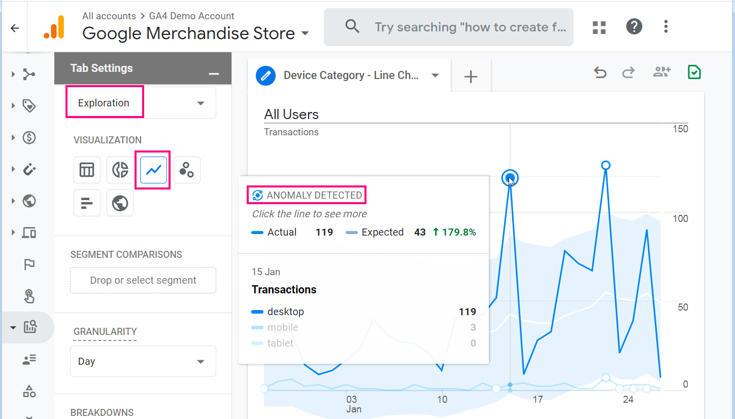Minimize the Tab Settings panel
Screen dimensions: 735x419
pyautogui.click(x=214, y=74)
